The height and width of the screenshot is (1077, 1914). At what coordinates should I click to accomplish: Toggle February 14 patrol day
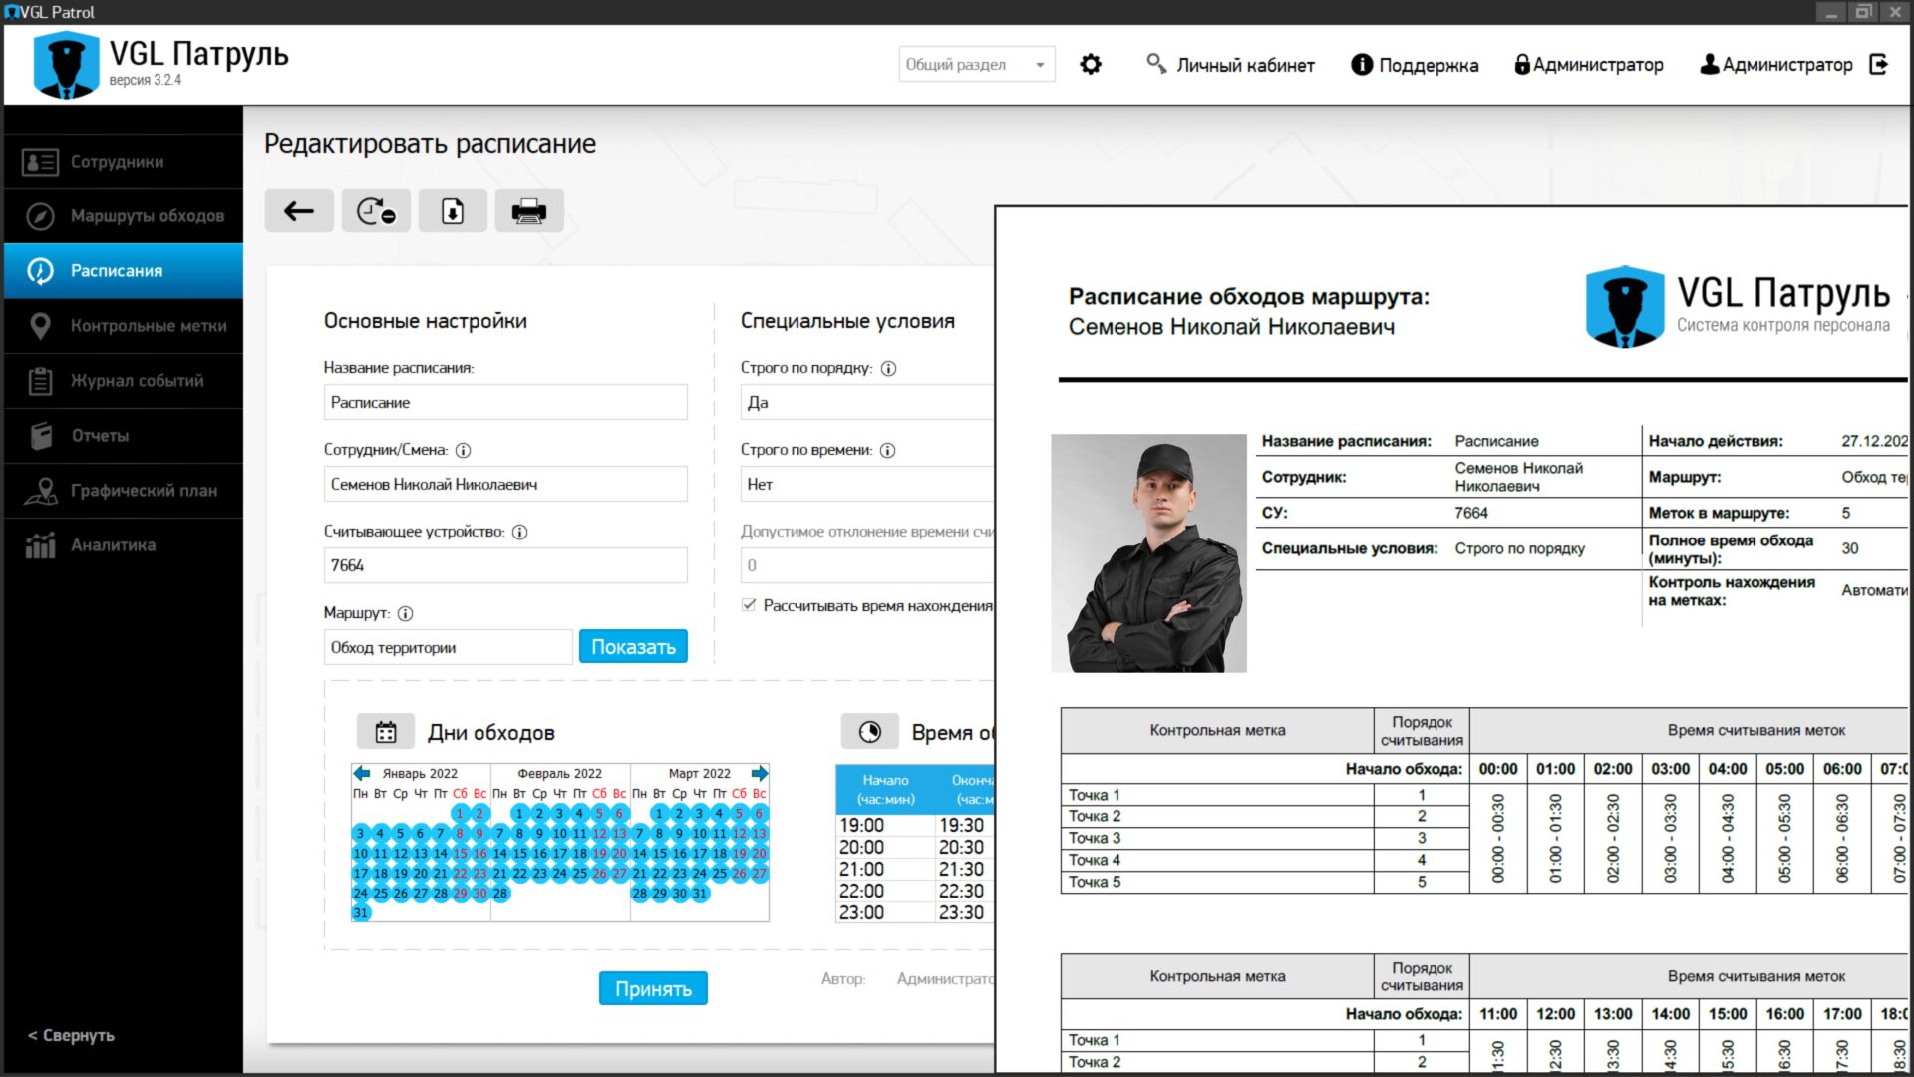coord(500,853)
